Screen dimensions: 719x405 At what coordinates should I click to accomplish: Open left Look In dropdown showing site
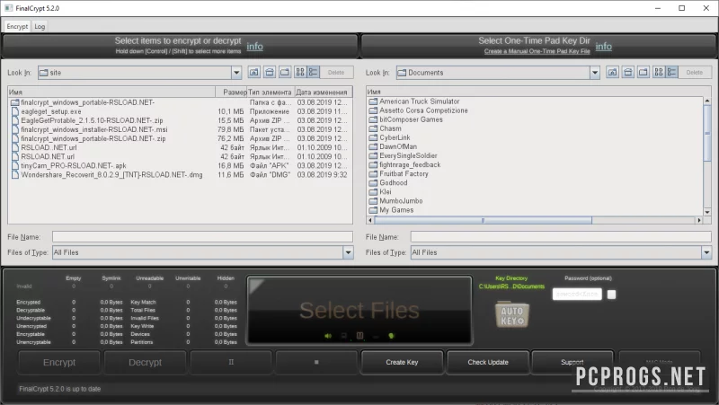(236, 73)
